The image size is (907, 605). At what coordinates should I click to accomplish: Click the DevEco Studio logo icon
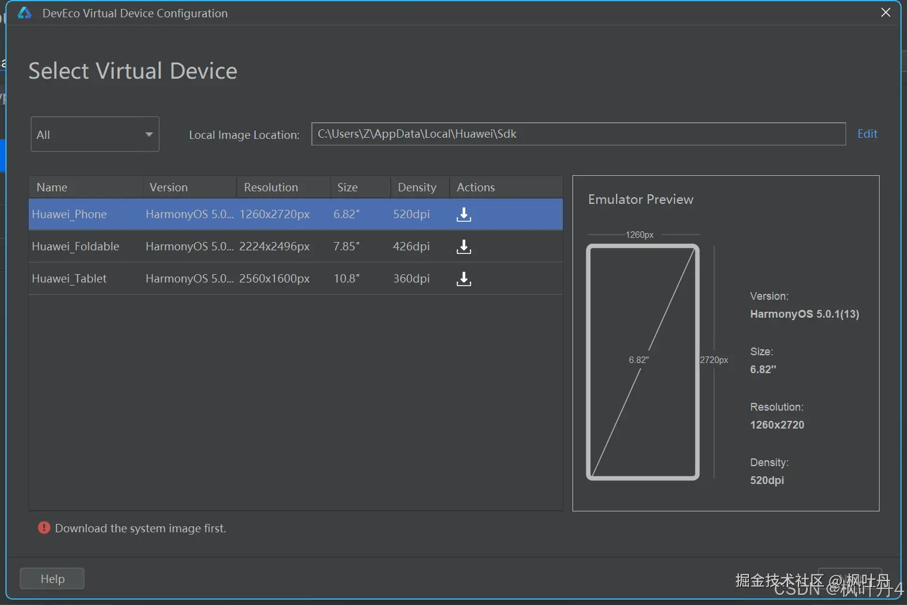24,13
